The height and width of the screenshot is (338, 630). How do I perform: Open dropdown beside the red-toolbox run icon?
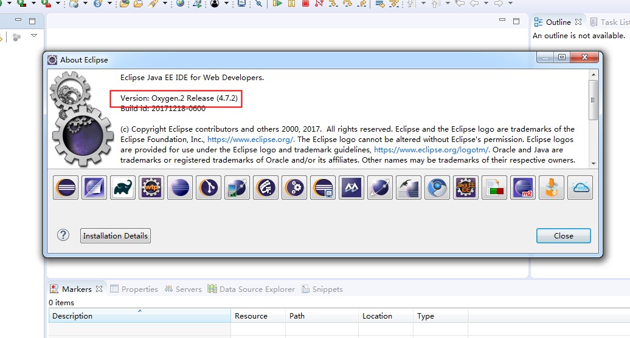click(58, 3)
